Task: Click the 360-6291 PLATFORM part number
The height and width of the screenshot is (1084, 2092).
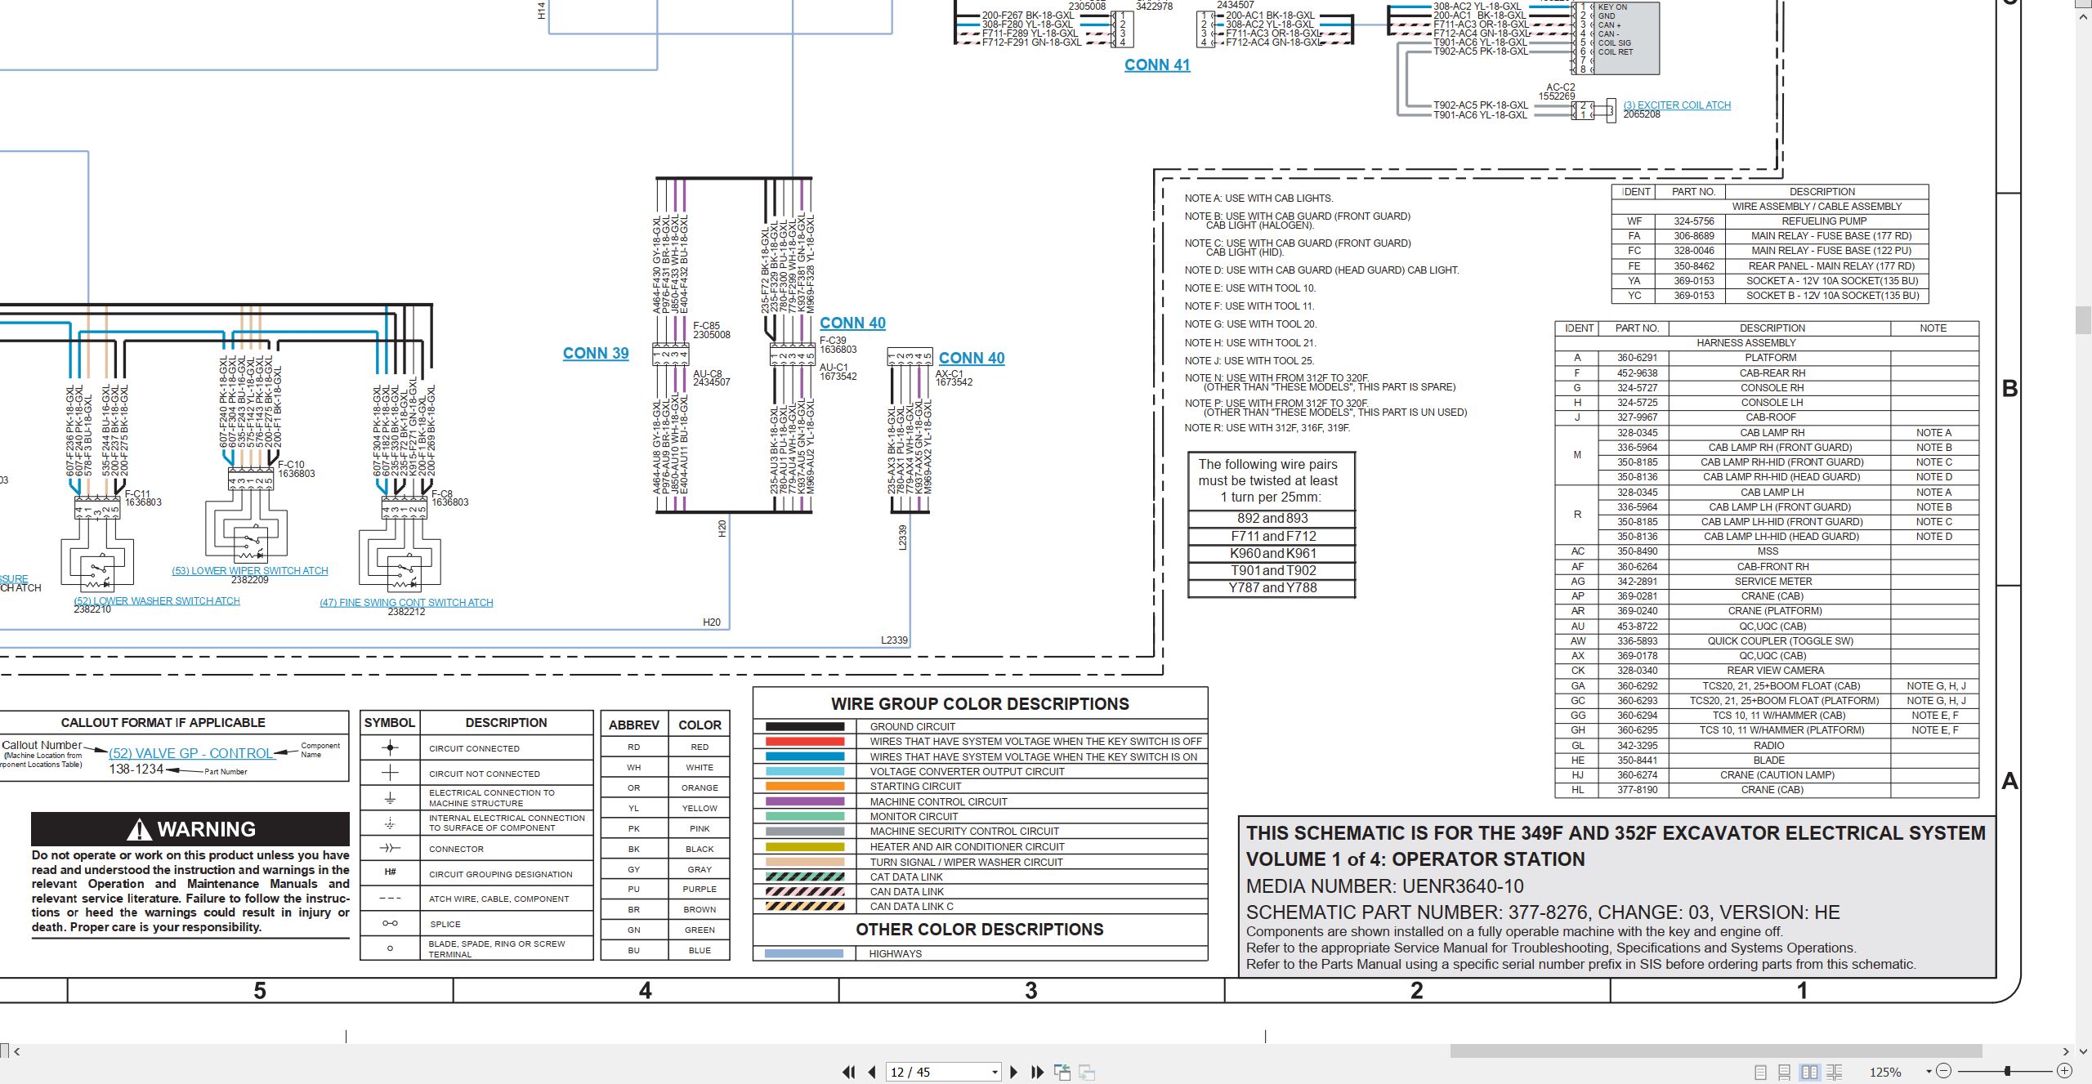Action: click(x=1638, y=358)
